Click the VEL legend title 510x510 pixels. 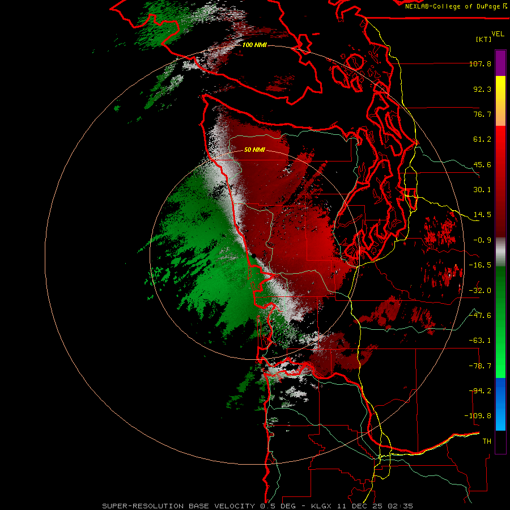pyautogui.click(x=498, y=34)
